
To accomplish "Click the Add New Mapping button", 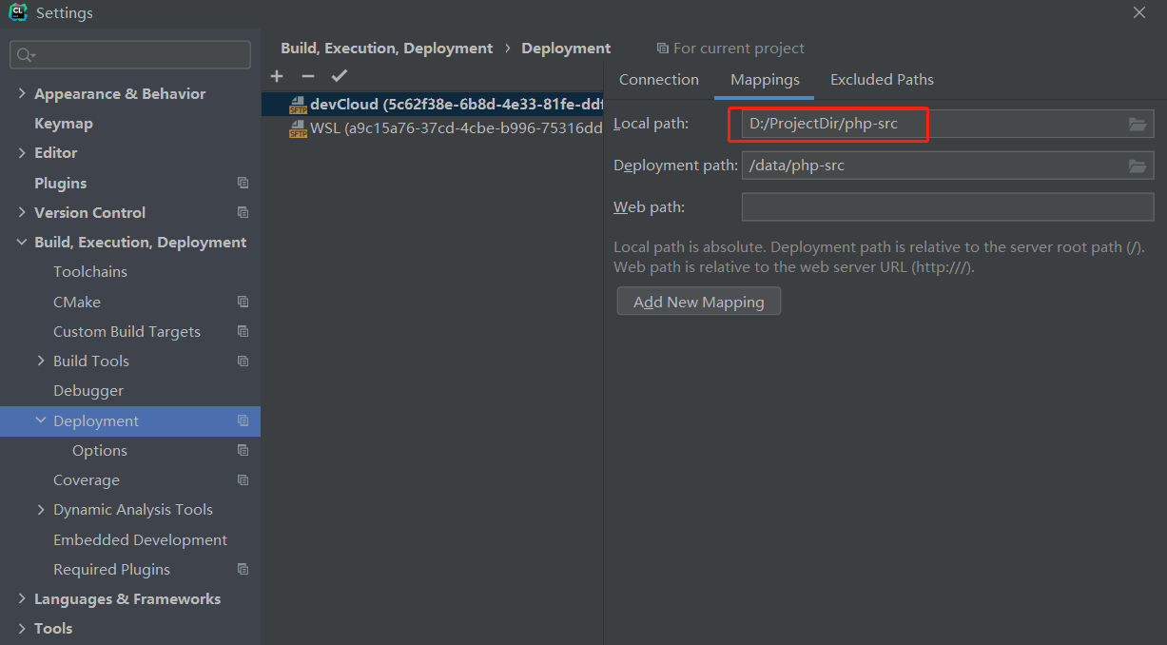I will coord(698,302).
